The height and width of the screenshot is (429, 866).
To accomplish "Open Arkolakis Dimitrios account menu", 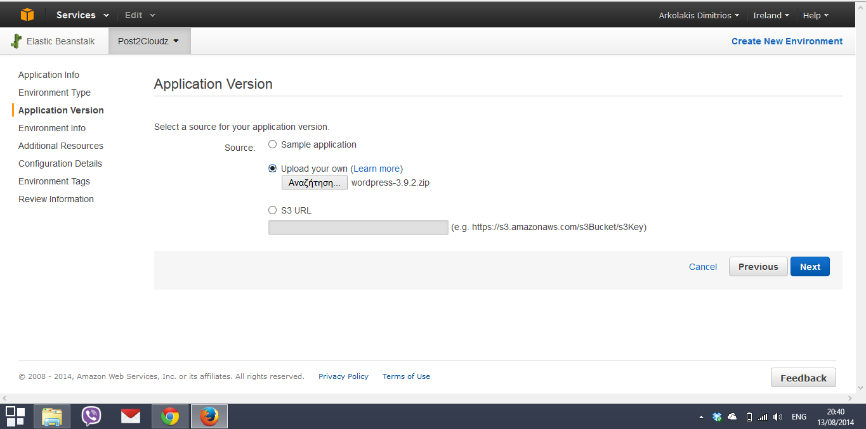I will pos(699,15).
